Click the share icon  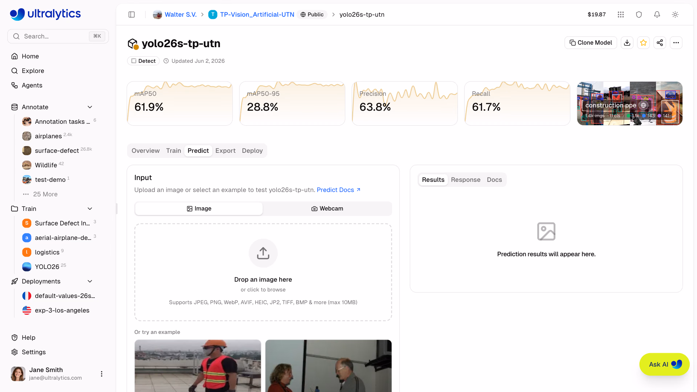click(660, 43)
